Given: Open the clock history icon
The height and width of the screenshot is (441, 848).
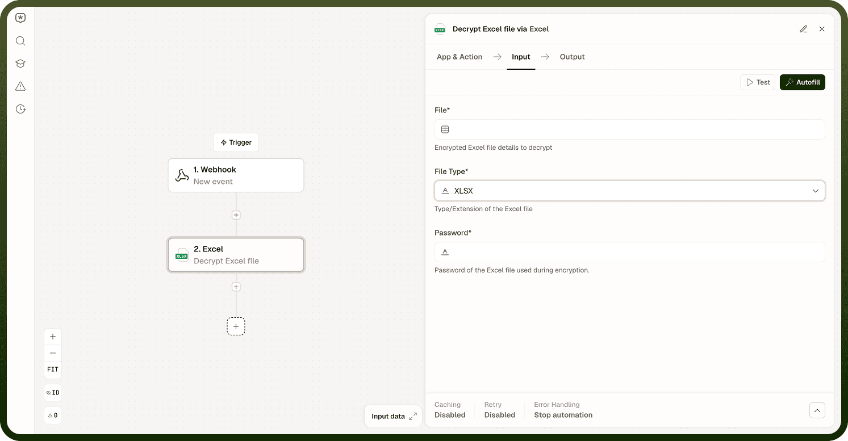Looking at the screenshot, I should (x=20, y=109).
